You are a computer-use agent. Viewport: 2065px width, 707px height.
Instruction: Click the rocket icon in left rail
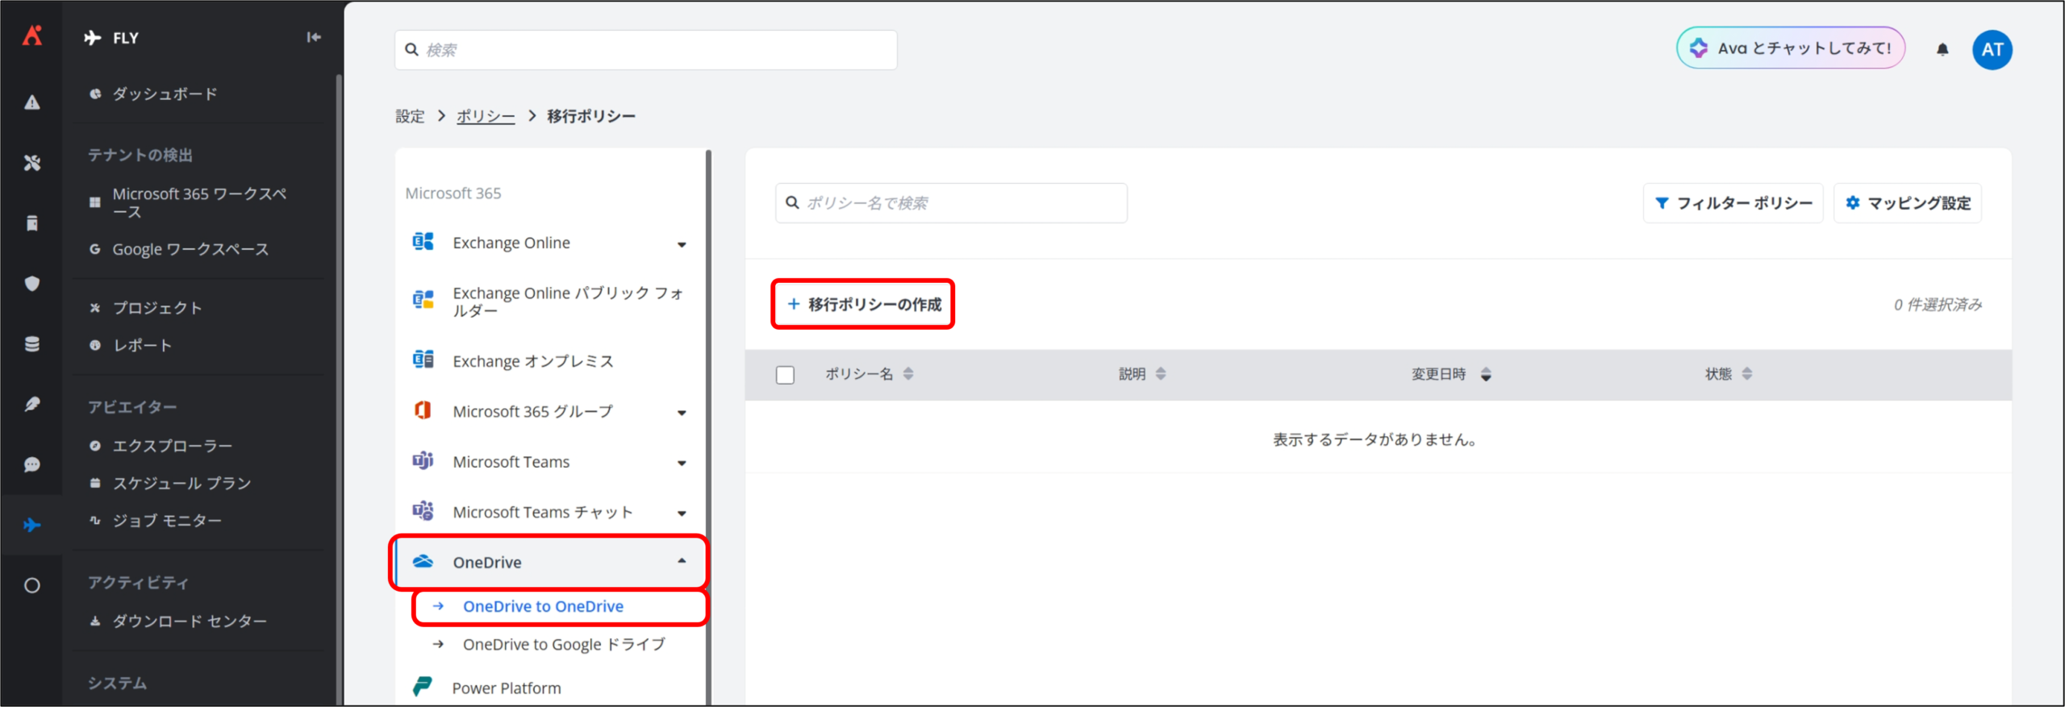tap(32, 405)
